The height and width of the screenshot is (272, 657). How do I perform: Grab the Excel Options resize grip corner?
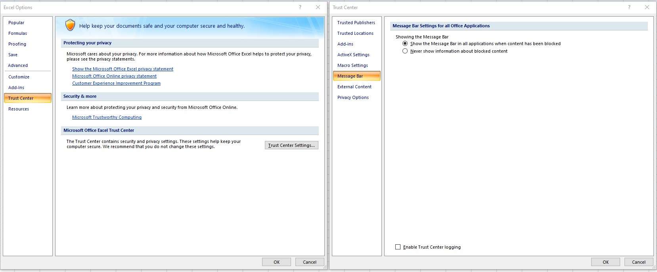coord(325,268)
